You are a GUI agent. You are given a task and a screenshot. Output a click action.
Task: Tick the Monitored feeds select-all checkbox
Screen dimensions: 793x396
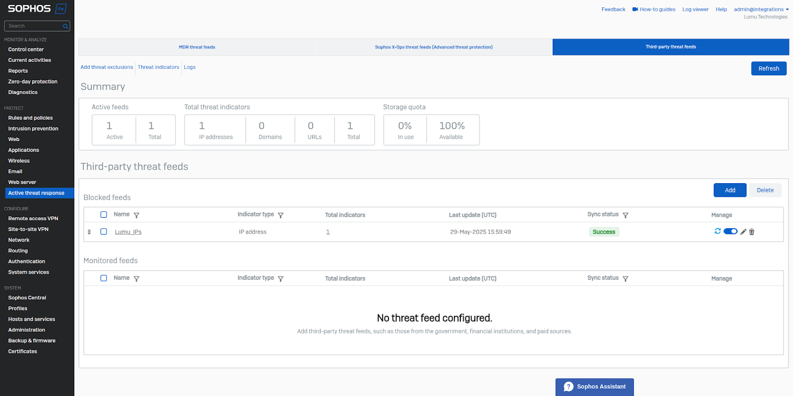(x=104, y=278)
